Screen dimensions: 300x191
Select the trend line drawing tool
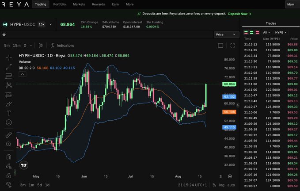click(8, 67)
